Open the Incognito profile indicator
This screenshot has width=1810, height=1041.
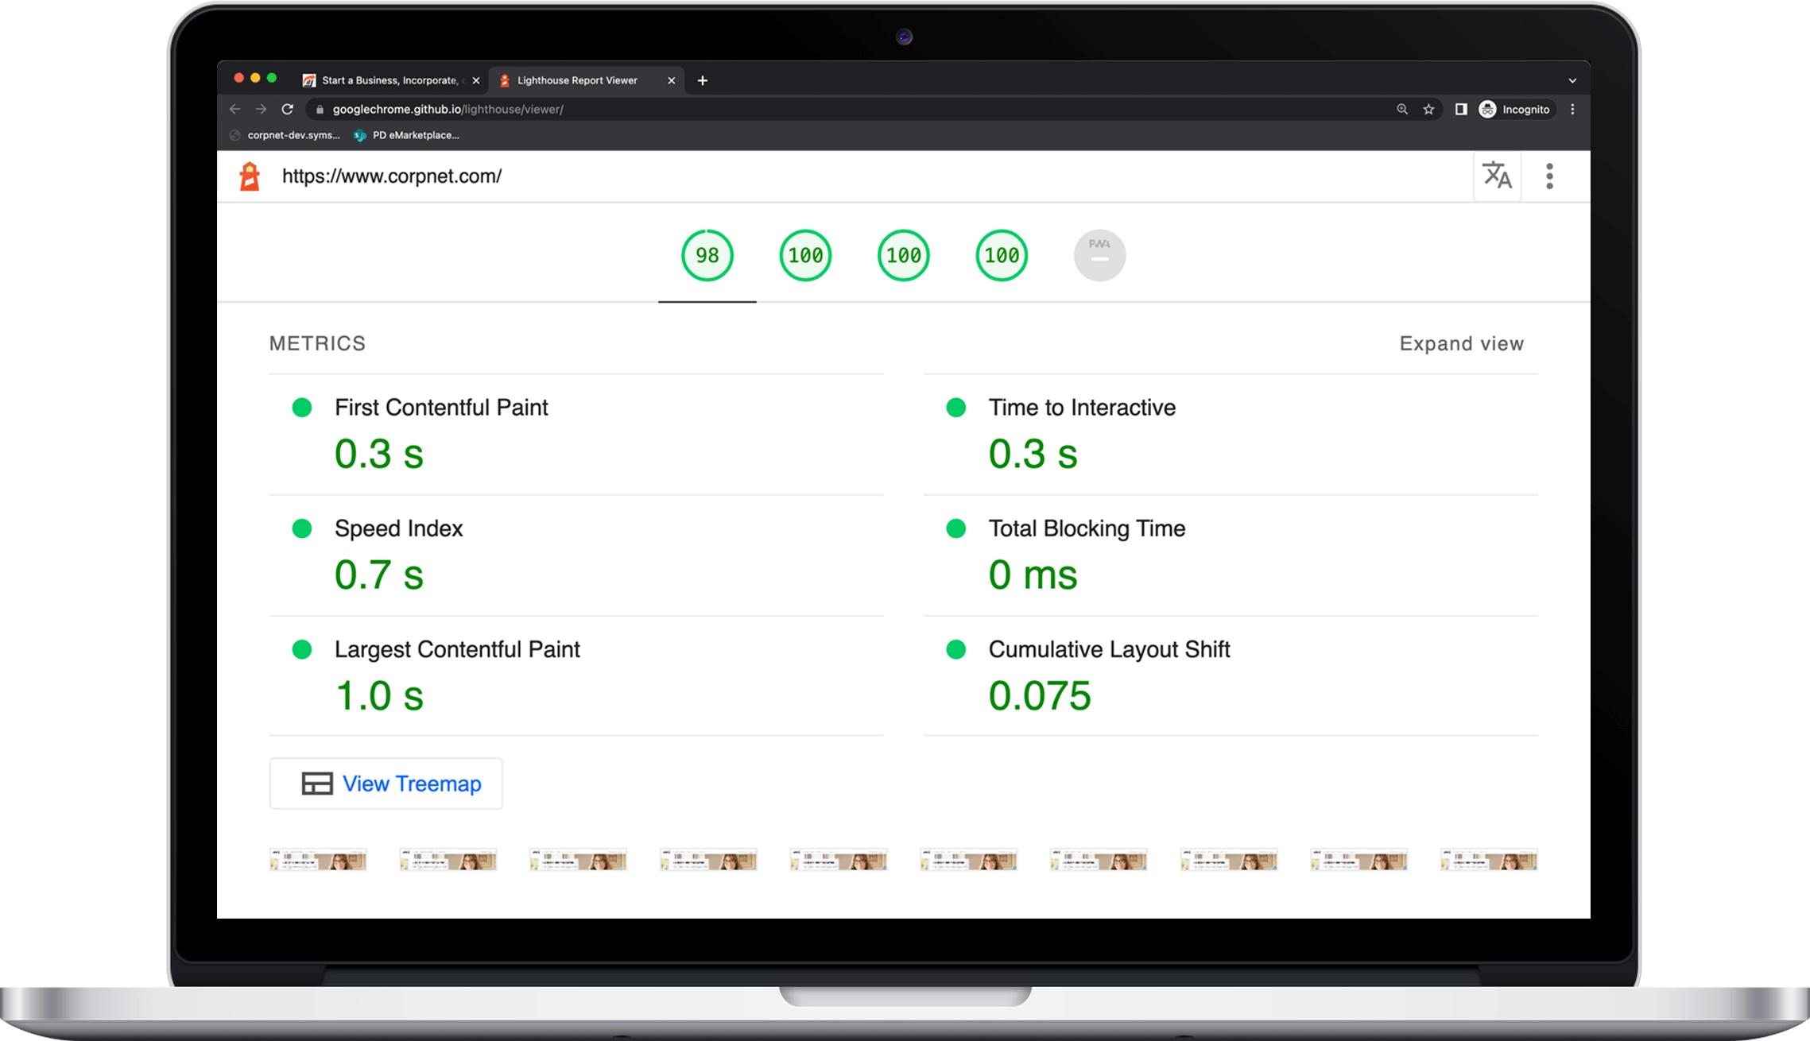(1515, 110)
